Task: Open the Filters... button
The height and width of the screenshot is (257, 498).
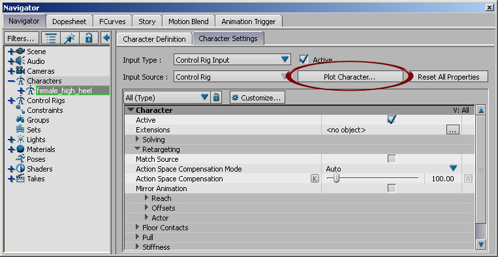Action: [x=21, y=38]
